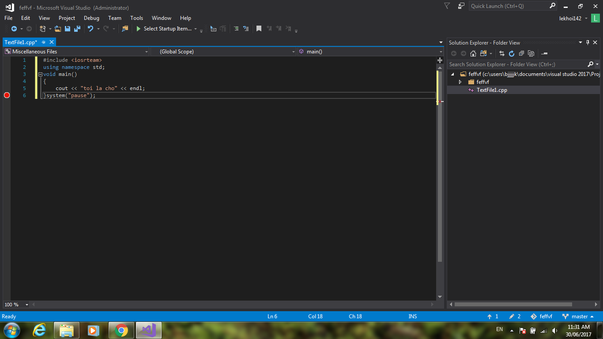Click the bookmark icon in toolbar
Screen dimensions: 603x339
(x=259, y=29)
